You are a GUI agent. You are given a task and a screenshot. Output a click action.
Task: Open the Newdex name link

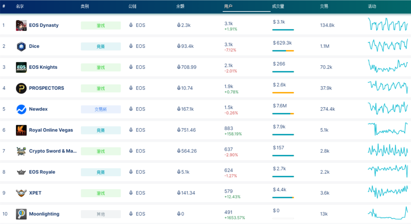point(38,109)
